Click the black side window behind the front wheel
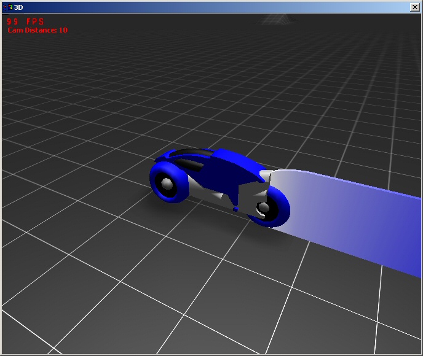423x356 pixels. pos(190,164)
